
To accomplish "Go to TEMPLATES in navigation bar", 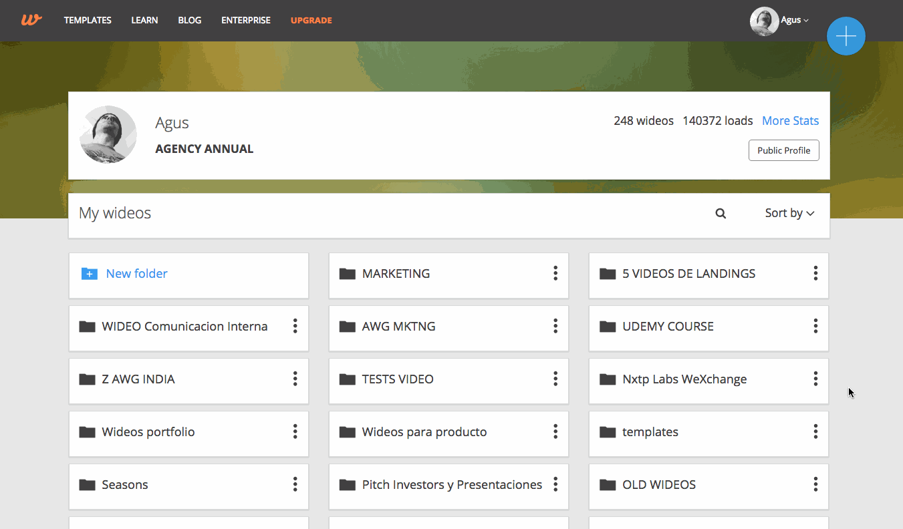I will [x=88, y=20].
